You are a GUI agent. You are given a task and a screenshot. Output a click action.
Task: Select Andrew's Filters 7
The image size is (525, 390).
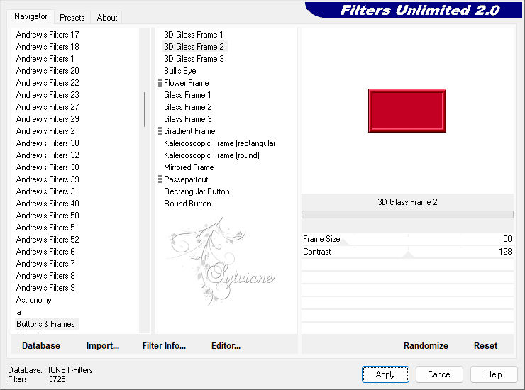pos(45,264)
